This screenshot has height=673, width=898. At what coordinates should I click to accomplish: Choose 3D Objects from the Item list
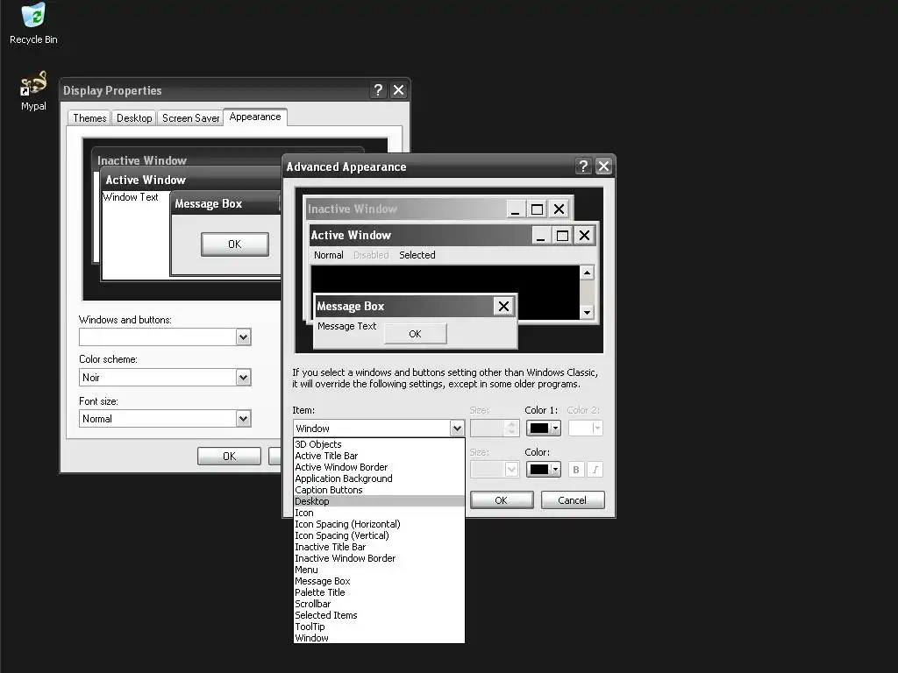point(379,444)
